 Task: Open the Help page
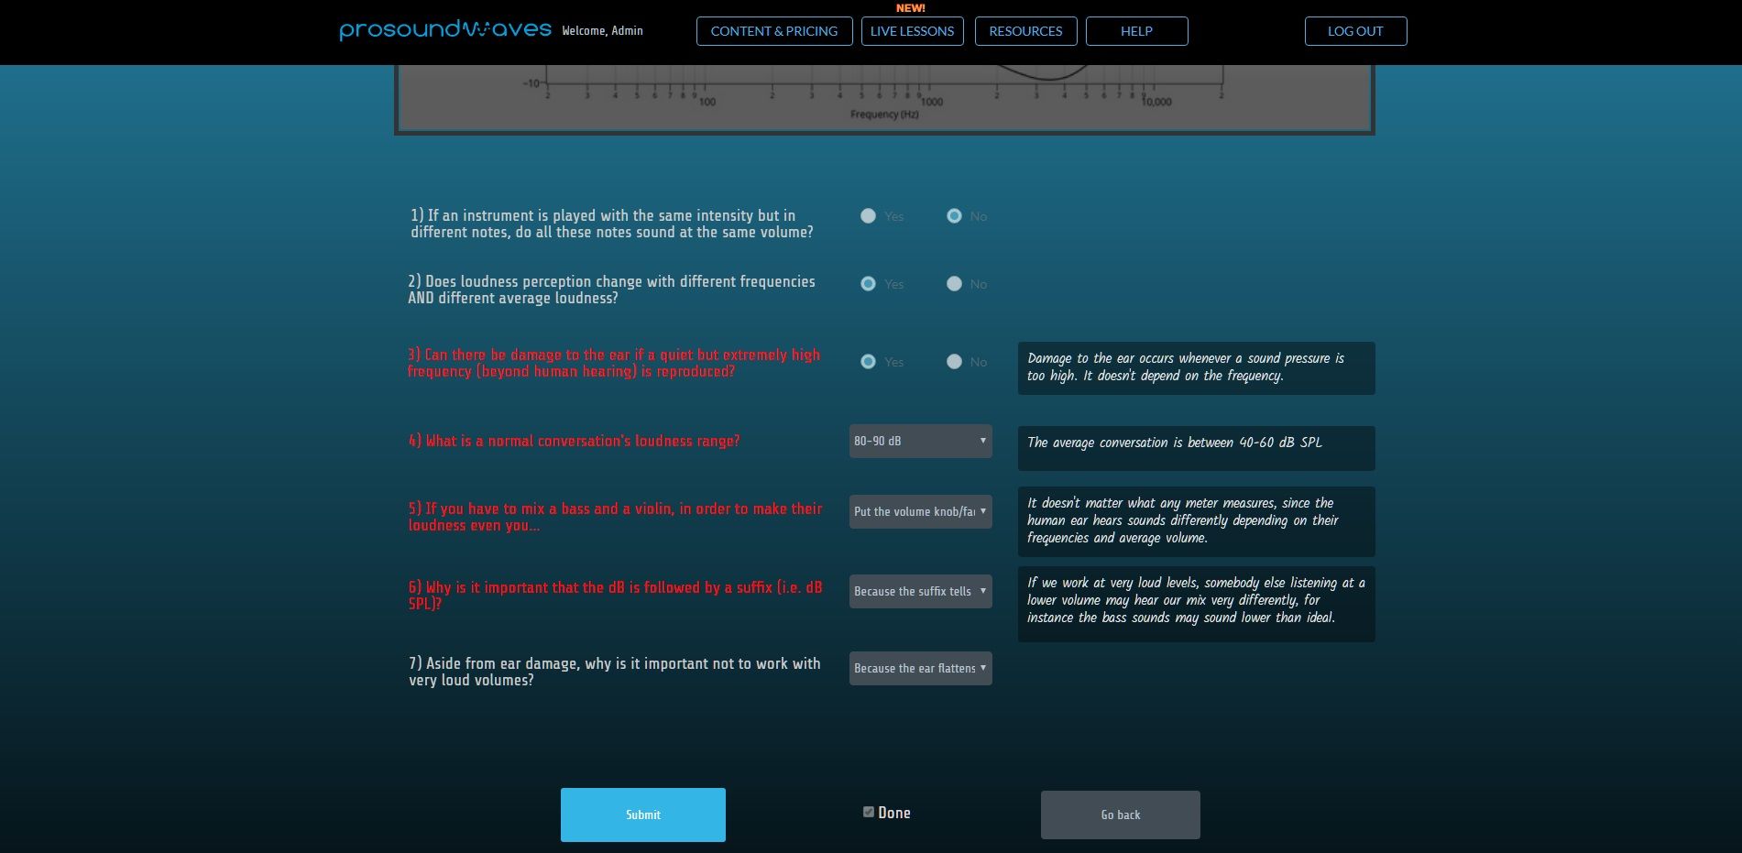click(1136, 31)
